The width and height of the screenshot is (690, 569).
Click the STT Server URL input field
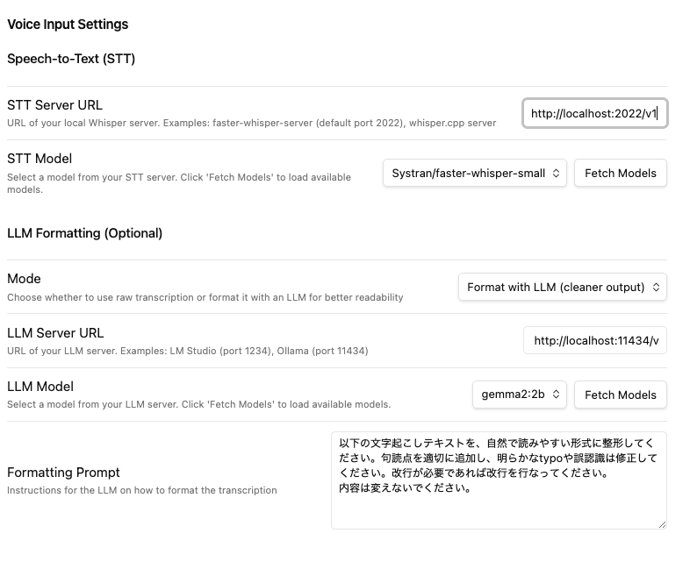click(594, 113)
